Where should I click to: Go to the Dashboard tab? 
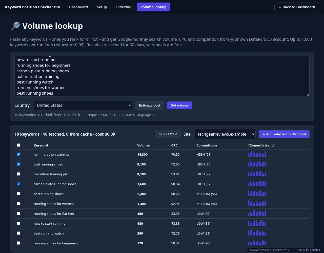point(78,7)
